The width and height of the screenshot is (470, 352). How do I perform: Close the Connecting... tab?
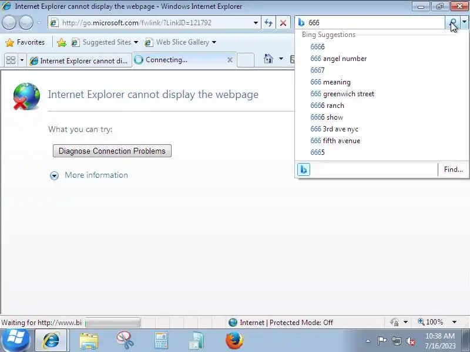click(x=230, y=60)
